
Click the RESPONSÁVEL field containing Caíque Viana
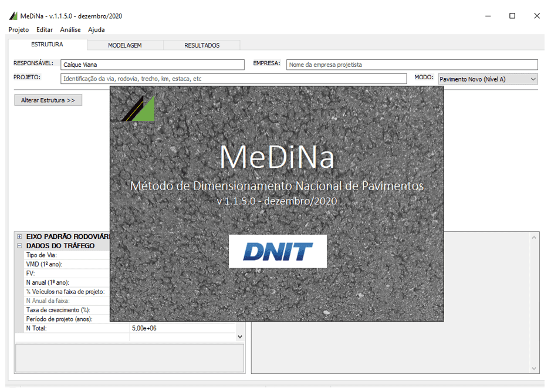tap(153, 65)
